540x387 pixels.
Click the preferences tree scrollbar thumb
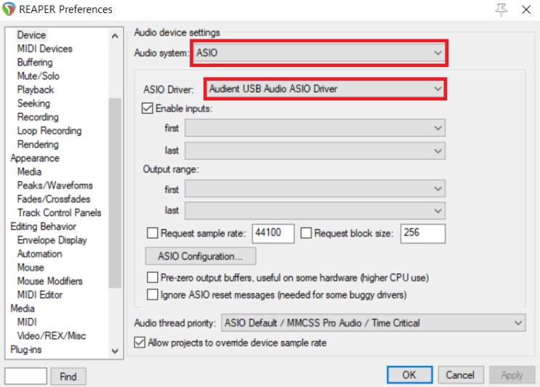click(x=115, y=193)
